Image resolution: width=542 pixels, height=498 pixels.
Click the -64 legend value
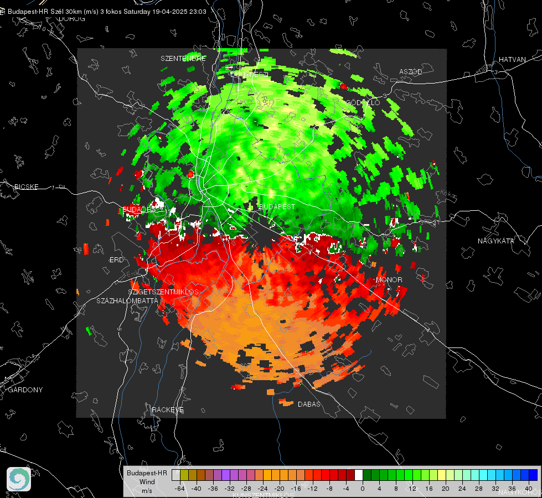180,489
